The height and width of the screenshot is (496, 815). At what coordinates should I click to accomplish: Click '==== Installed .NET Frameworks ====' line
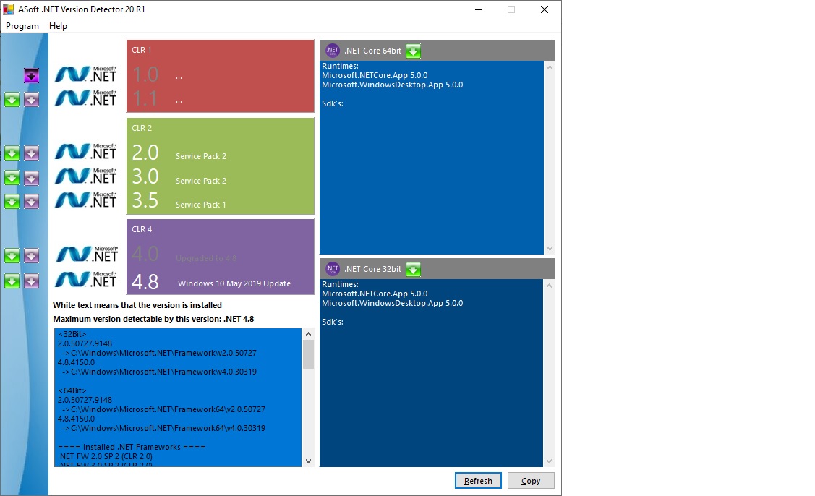pyautogui.click(x=132, y=447)
